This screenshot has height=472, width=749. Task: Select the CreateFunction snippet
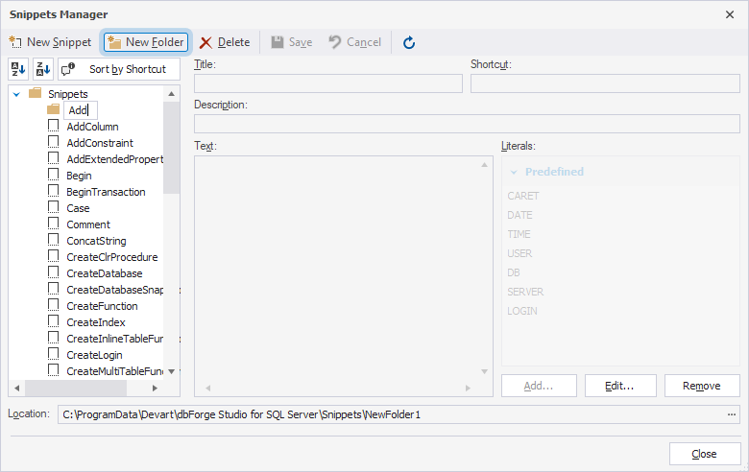(102, 306)
